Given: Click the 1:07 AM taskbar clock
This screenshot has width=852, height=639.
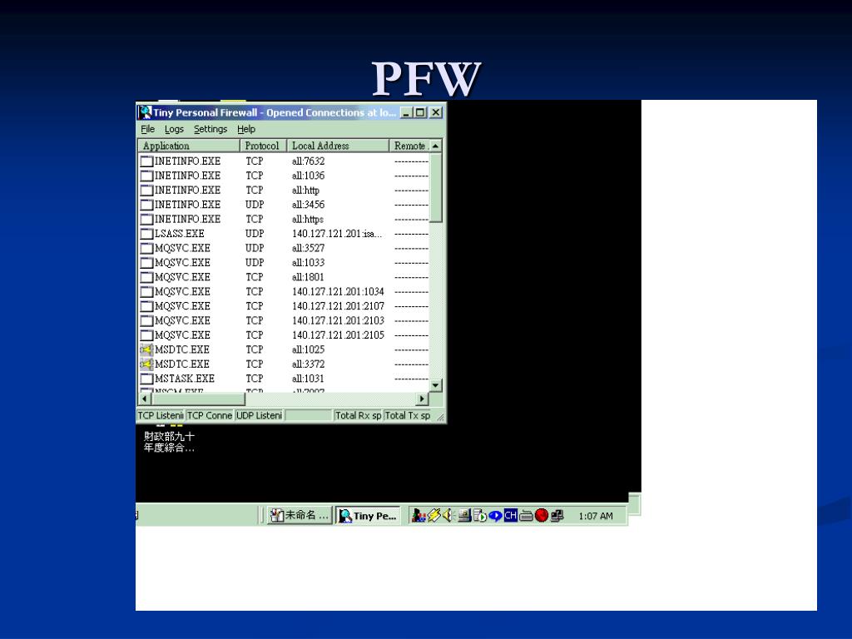Looking at the screenshot, I should (596, 516).
